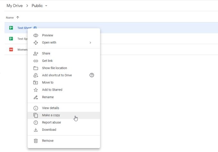Click the star icon for Add to Starred
Image resolution: width=218 pixels, height=152 pixels.
pyautogui.click(x=36, y=90)
